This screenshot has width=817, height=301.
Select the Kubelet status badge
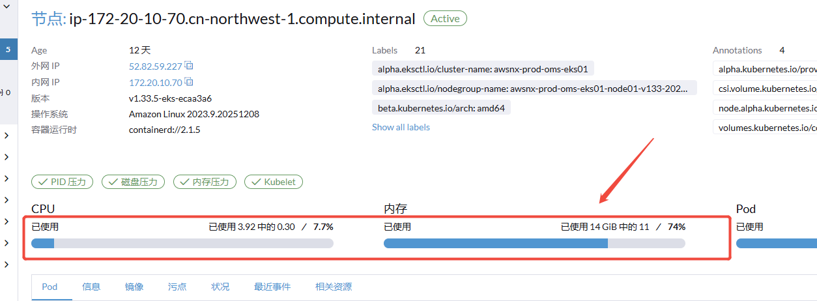click(x=274, y=182)
